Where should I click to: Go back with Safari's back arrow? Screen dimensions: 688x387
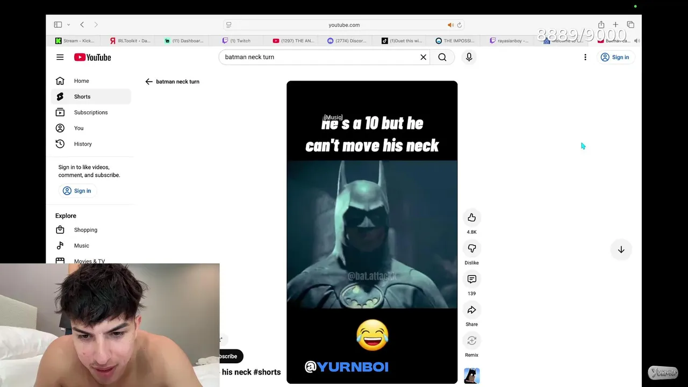82,25
